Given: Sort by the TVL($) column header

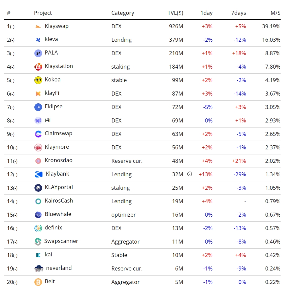Looking at the screenshot, I should click(175, 13).
